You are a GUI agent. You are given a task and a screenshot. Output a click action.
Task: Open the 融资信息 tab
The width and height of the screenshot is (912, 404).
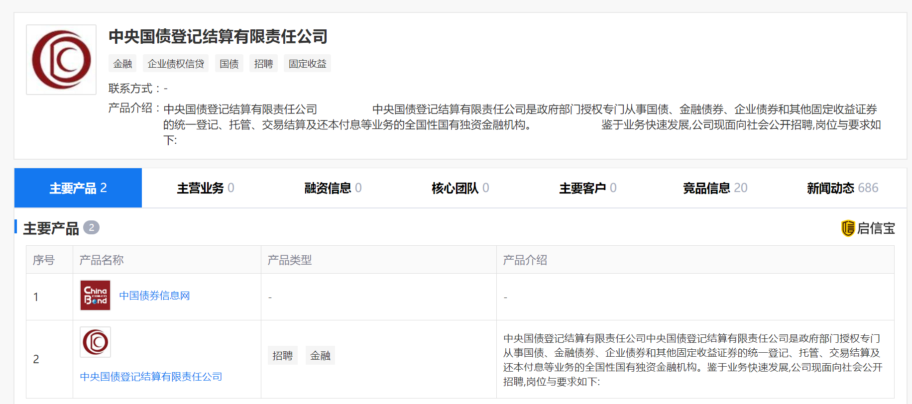(x=333, y=188)
